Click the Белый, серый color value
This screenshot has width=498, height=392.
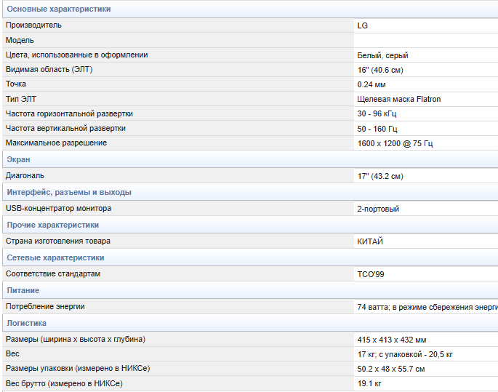click(382, 55)
